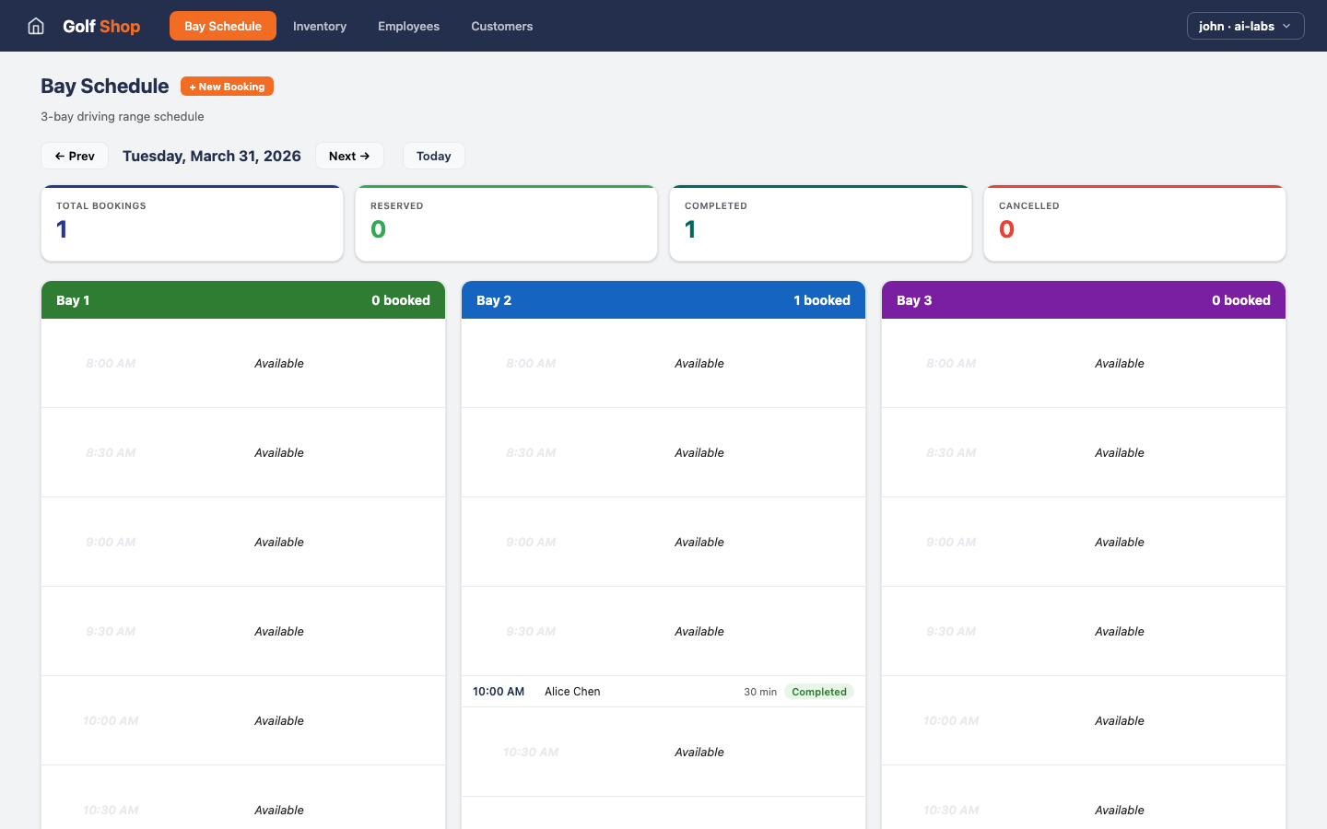1327x829 pixels.
Task: Select the Bay Schedule tab
Action: [x=223, y=26]
